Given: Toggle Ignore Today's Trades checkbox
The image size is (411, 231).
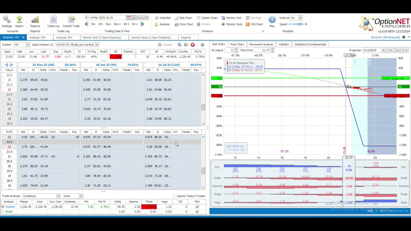Looking at the screenshot, I should point(175,196).
